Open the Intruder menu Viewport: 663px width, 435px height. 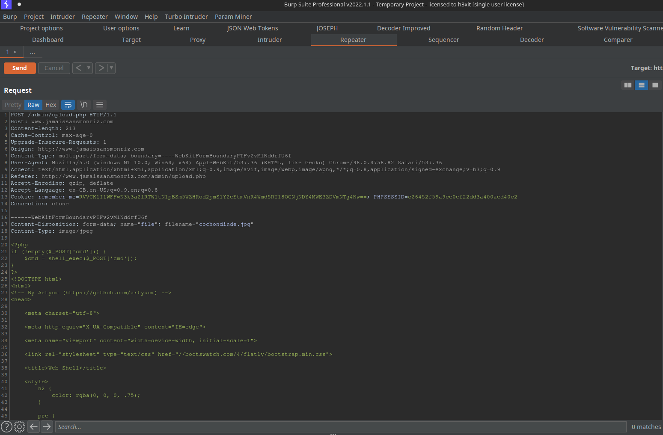tap(62, 17)
